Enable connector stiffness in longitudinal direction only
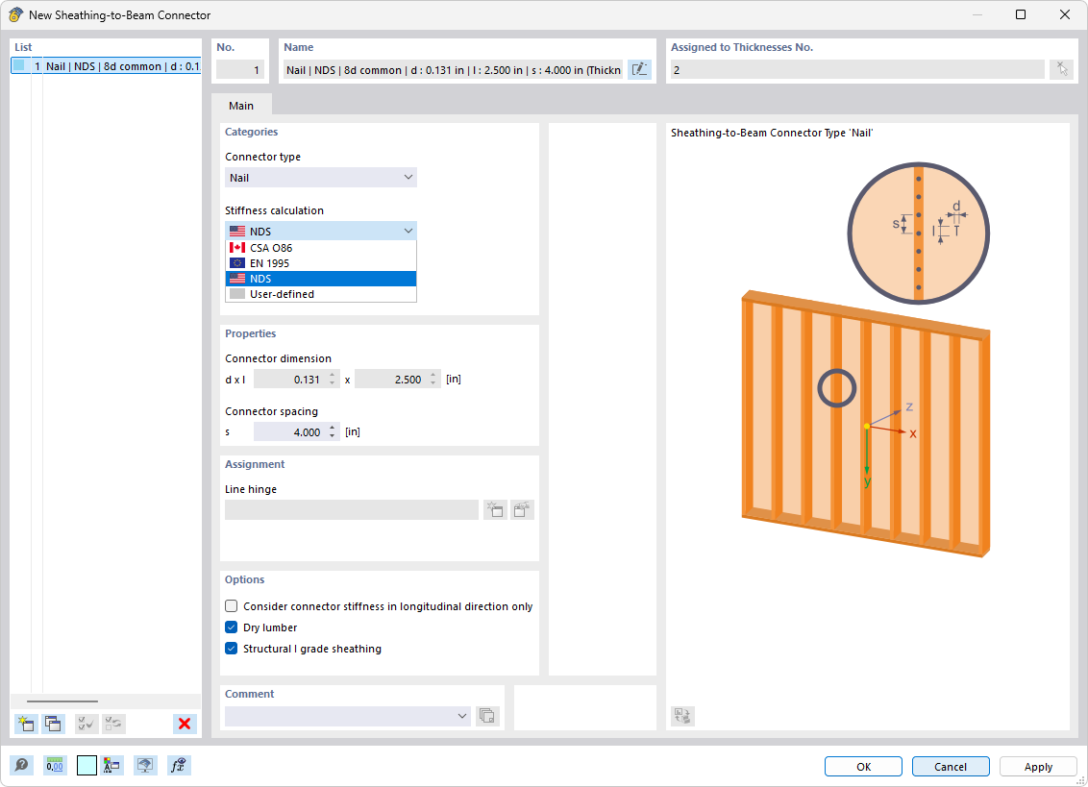1088x787 pixels. click(231, 605)
